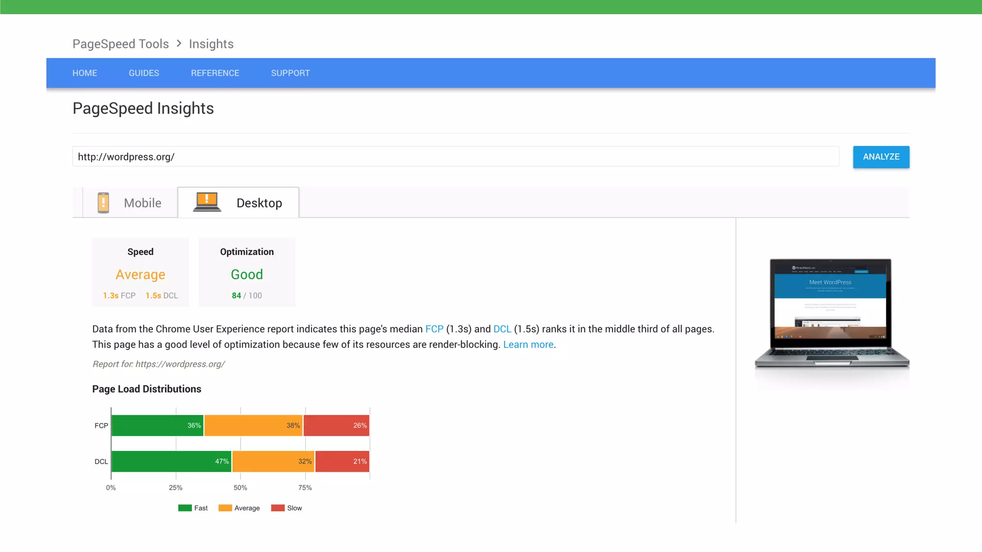The width and height of the screenshot is (982, 552).
Task: Follow the Learn more link
Action: pyautogui.click(x=528, y=345)
